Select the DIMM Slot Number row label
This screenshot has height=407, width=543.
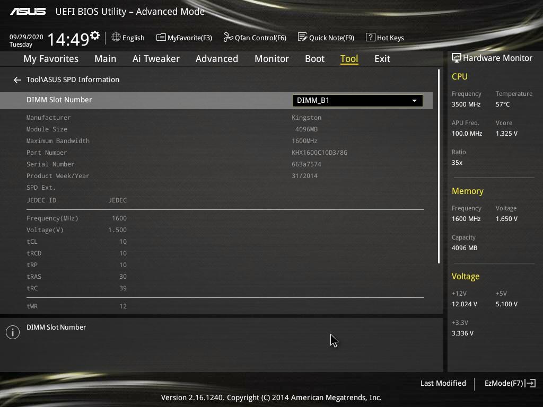pyautogui.click(x=59, y=100)
